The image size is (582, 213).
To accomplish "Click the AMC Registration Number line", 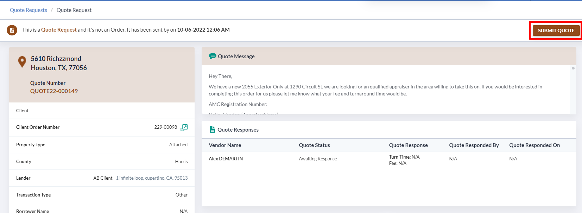I will tap(238, 104).
